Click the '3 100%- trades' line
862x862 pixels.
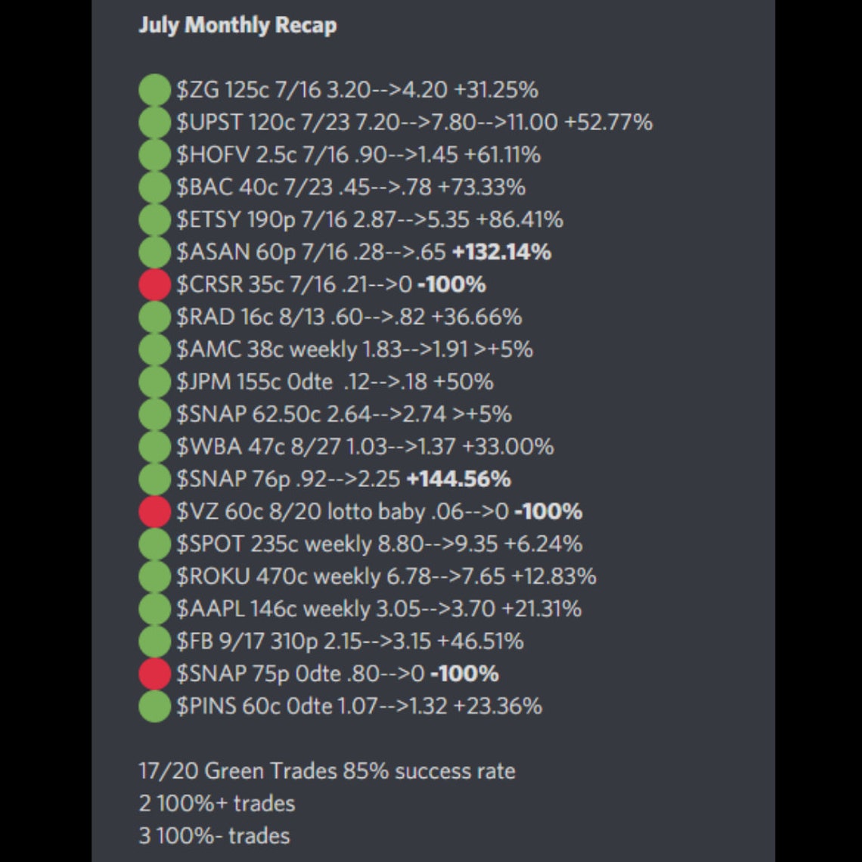[x=215, y=836]
